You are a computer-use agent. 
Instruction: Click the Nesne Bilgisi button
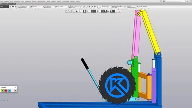tap(104, 7)
